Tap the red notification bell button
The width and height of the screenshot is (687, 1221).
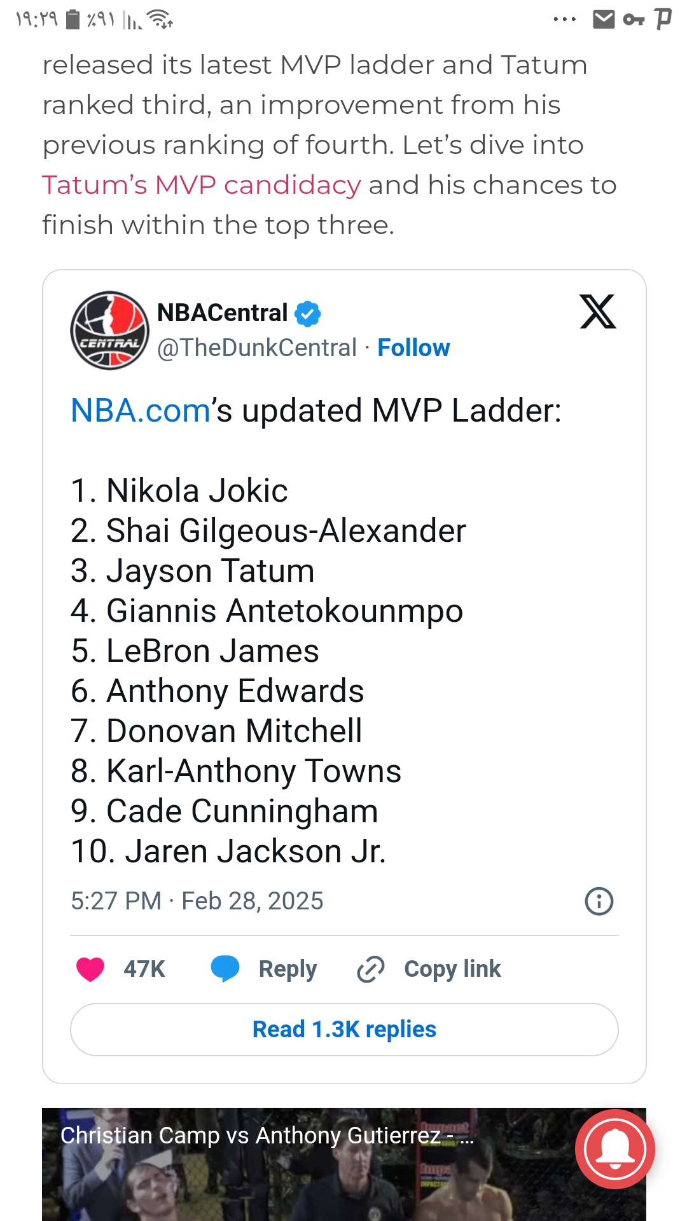click(614, 1149)
